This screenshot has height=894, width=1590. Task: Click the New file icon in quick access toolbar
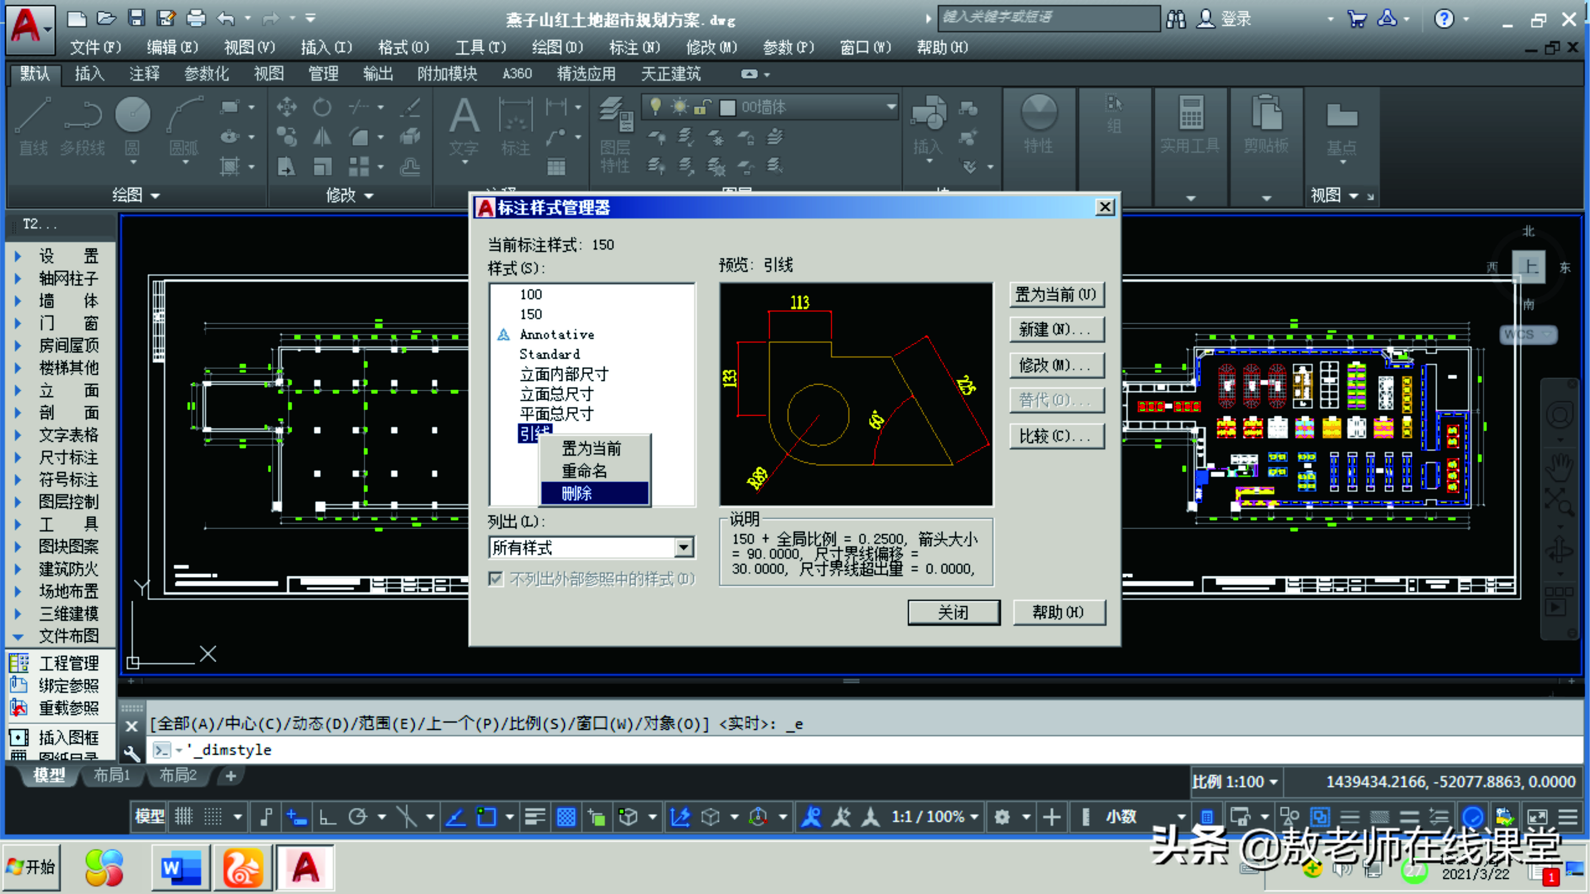(76, 18)
